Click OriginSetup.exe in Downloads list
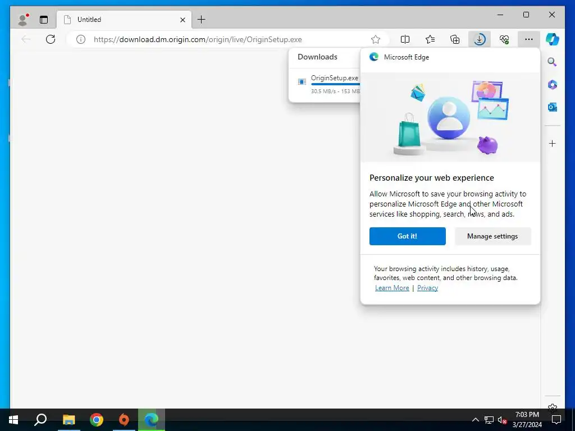Screen dimensions: 575x431 click(335, 77)
